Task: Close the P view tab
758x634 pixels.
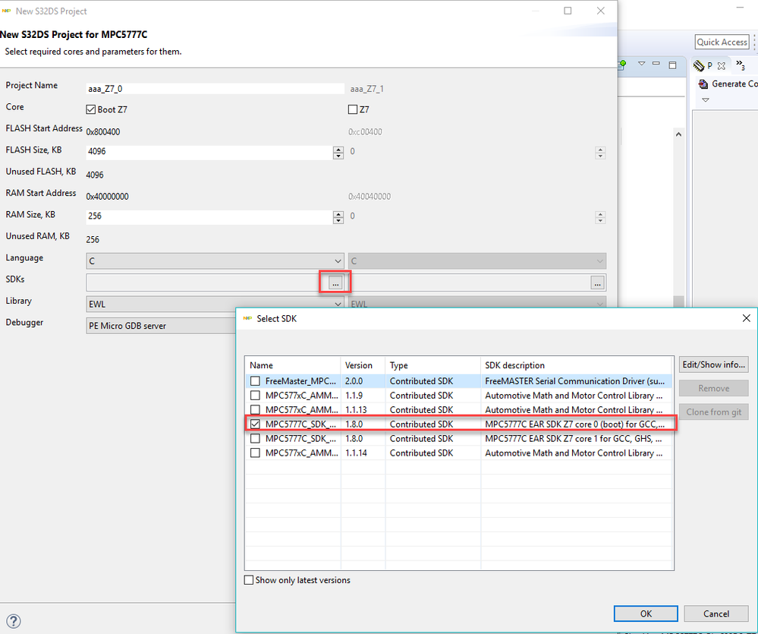Action: (x=722, y=66)
